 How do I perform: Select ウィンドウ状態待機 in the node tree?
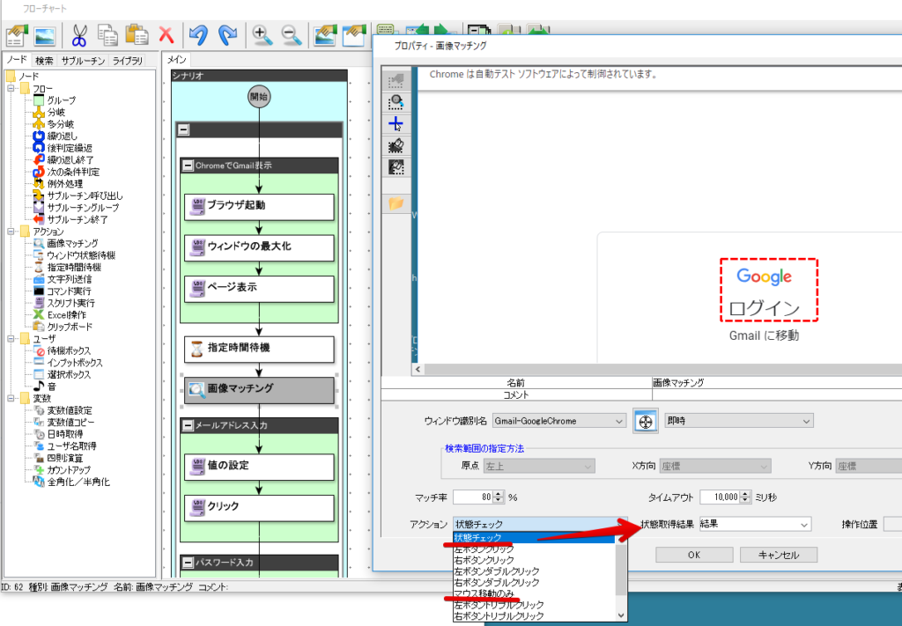[x=81, y=255]
